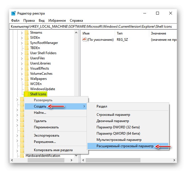Maximize the Registry Editor window
This screenshot has width=186, height=172.
158,13
